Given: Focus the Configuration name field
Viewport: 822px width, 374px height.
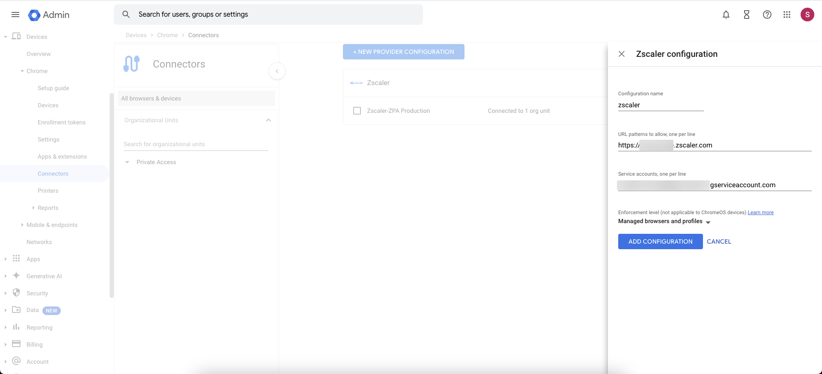Looking at the screenshot, I should (661, 105).
